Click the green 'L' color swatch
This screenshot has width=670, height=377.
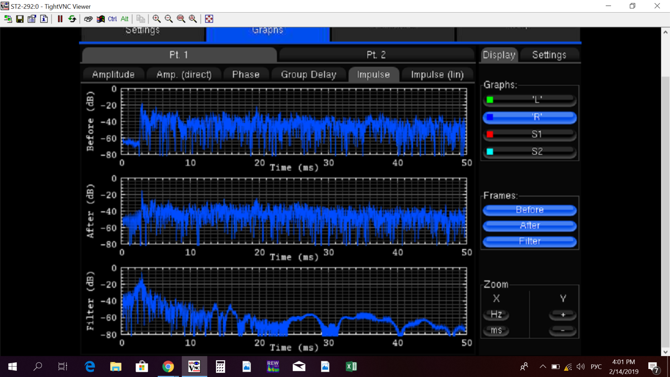click(x=490, y=100)
